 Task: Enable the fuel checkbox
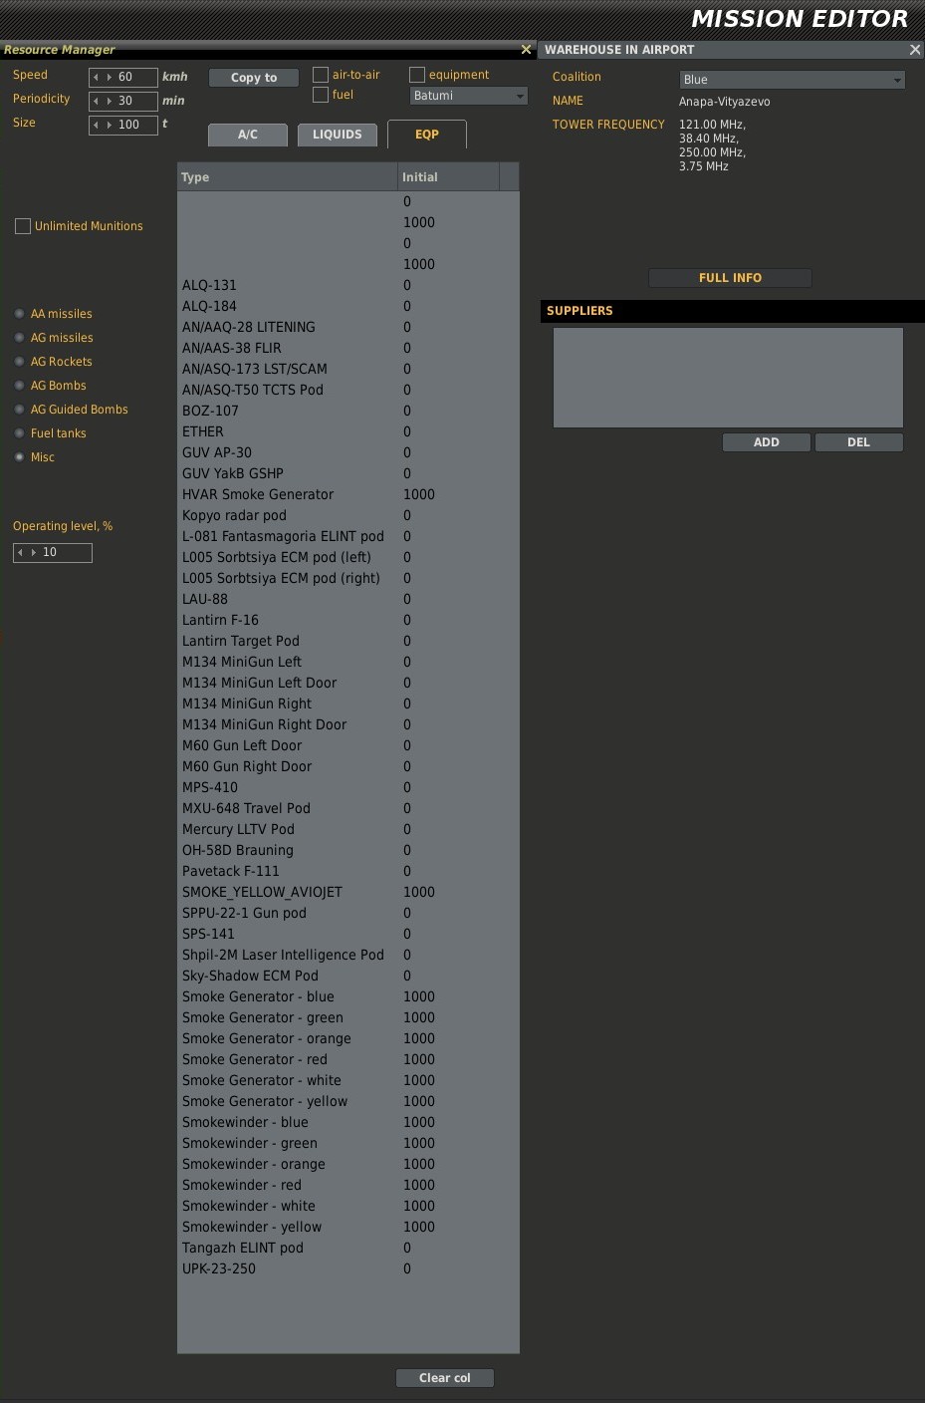321,95
